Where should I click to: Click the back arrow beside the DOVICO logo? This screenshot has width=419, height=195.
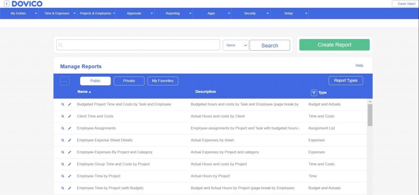[x=7, y=4]
